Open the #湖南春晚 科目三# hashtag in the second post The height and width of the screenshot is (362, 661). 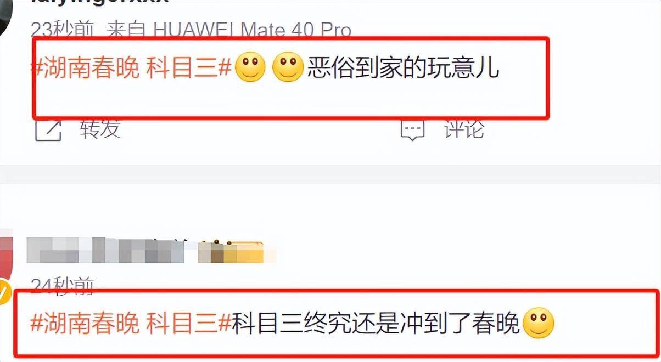(132, 324)
